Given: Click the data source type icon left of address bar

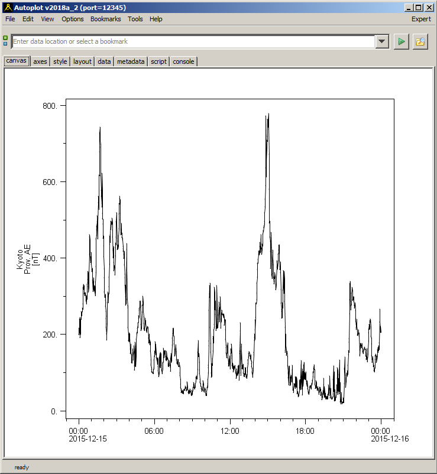Looking at the screenshot, I should point(5,41).
